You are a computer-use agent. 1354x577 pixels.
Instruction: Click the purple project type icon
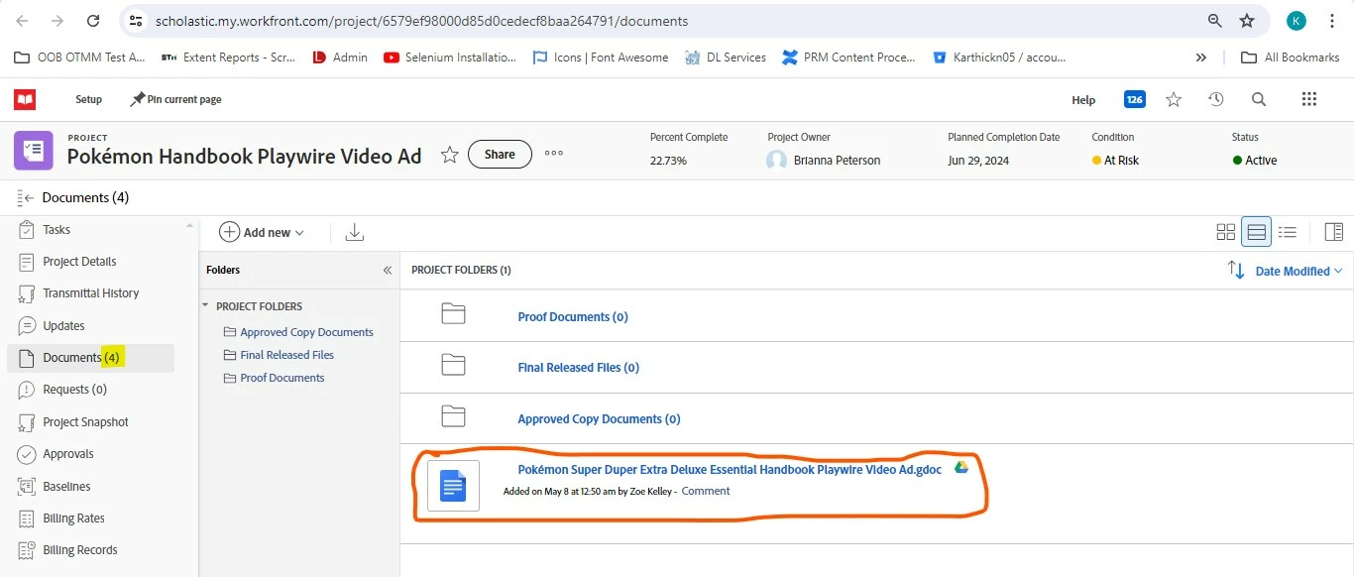pyautogui.click(x=34, y=151)
